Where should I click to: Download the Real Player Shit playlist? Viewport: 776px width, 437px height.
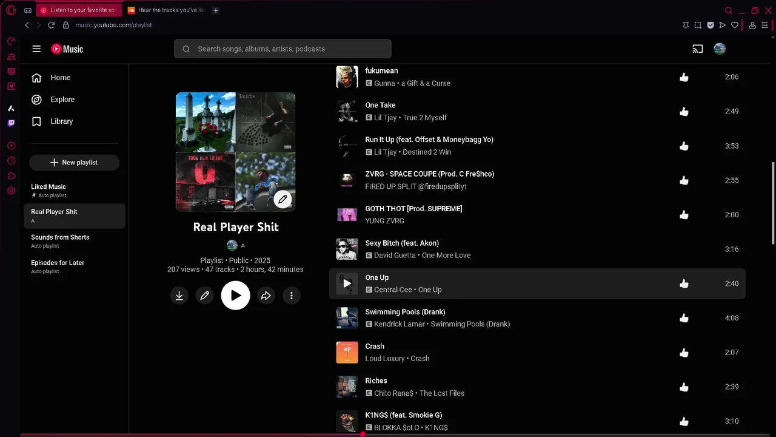179,296
